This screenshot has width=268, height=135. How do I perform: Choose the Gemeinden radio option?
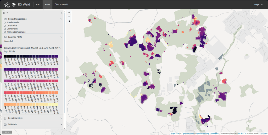5,29
